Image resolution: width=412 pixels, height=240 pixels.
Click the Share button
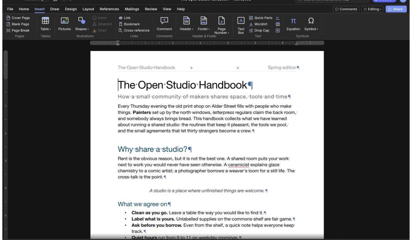[x=396, y=9]
